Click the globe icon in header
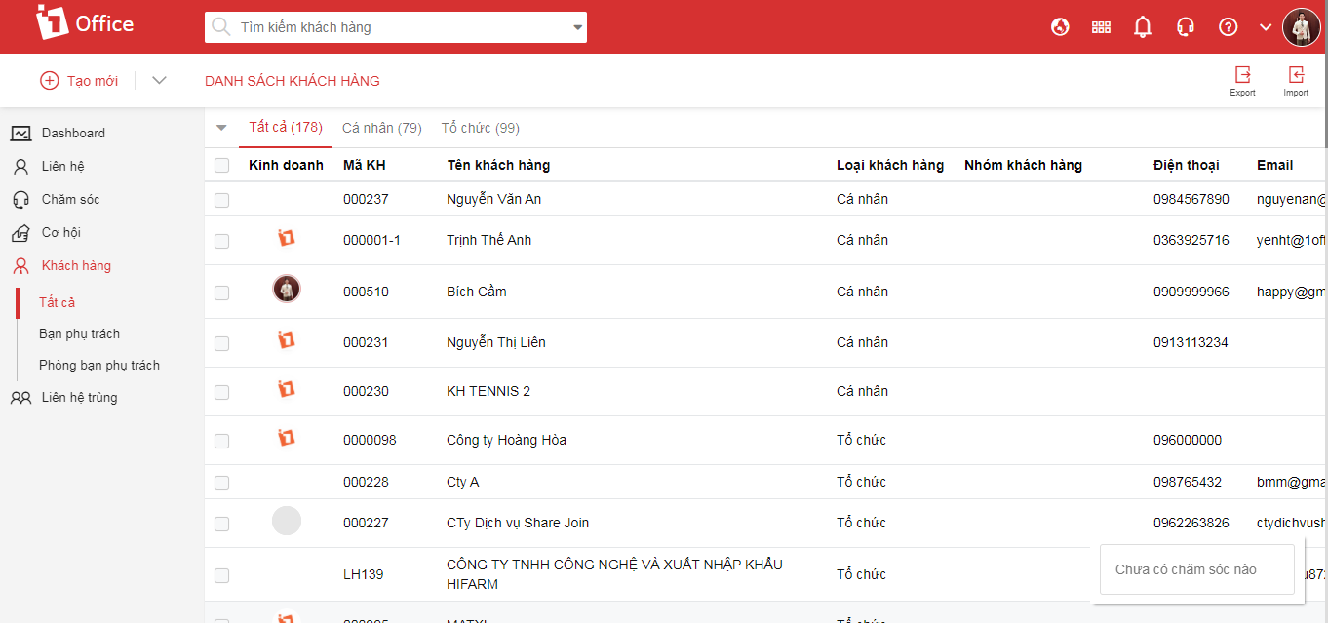The image size is (1328, 623). (1060, 27)
